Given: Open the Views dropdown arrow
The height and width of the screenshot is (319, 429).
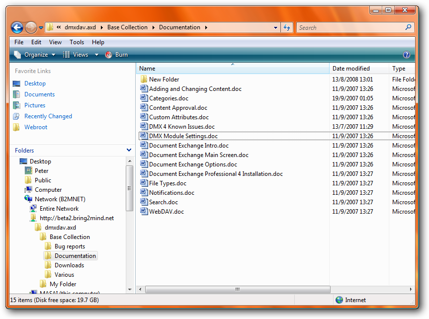Looking at the screenshot, I should tap(96, 55).
